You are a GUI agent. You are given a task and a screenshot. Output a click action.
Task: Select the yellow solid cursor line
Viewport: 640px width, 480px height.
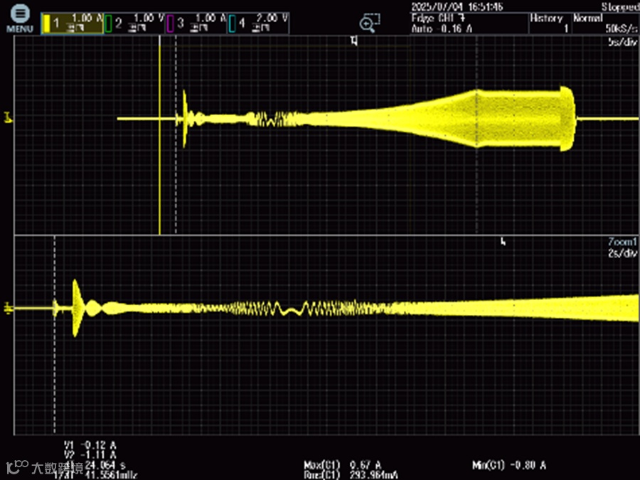159,135
